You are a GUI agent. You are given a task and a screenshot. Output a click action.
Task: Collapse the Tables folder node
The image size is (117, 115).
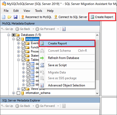[x=19, y=60]
